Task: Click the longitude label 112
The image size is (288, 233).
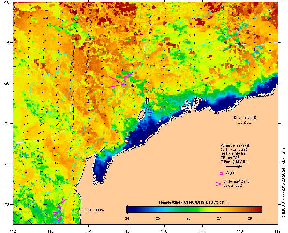Action: pos(13,231)
